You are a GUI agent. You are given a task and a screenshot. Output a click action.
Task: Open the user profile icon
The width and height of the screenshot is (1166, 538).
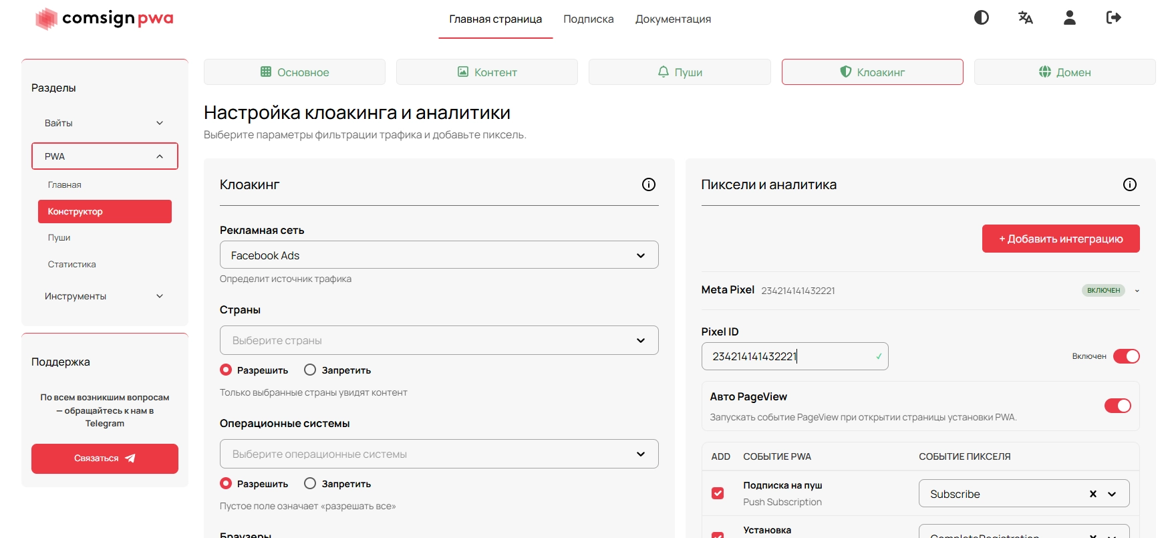(x=1070, y=17)
